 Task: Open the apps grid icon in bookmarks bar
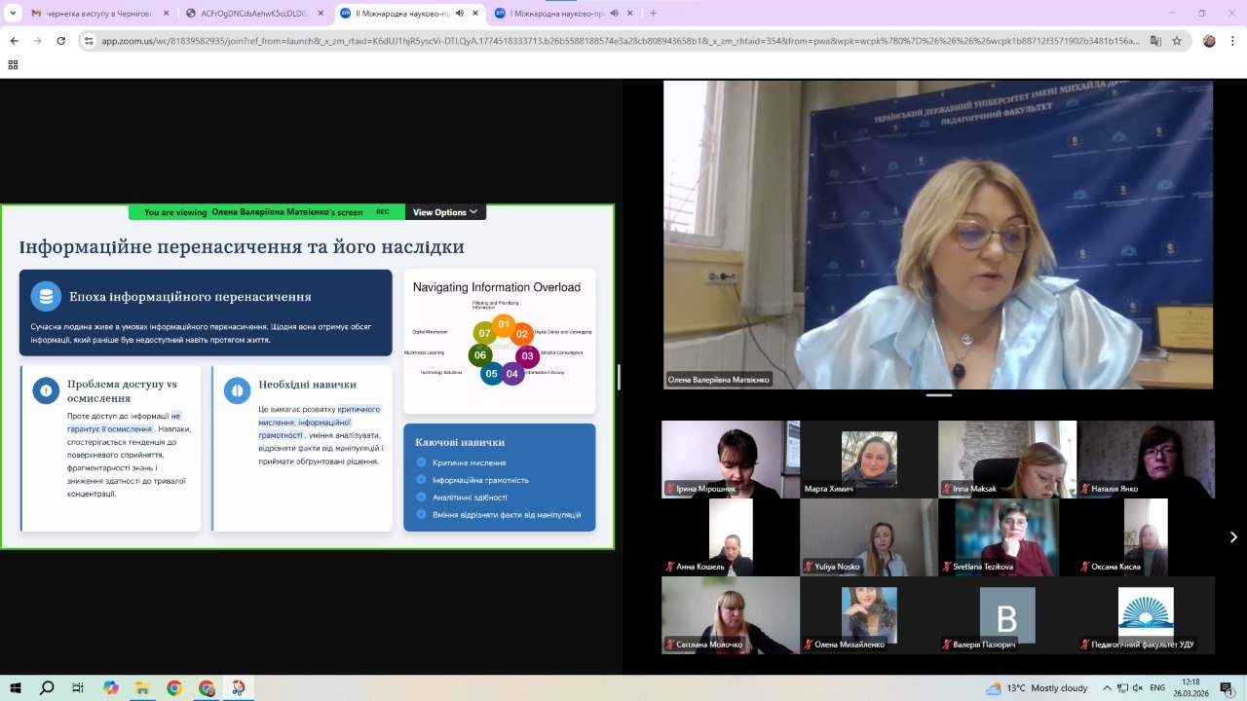coord(13,65)
